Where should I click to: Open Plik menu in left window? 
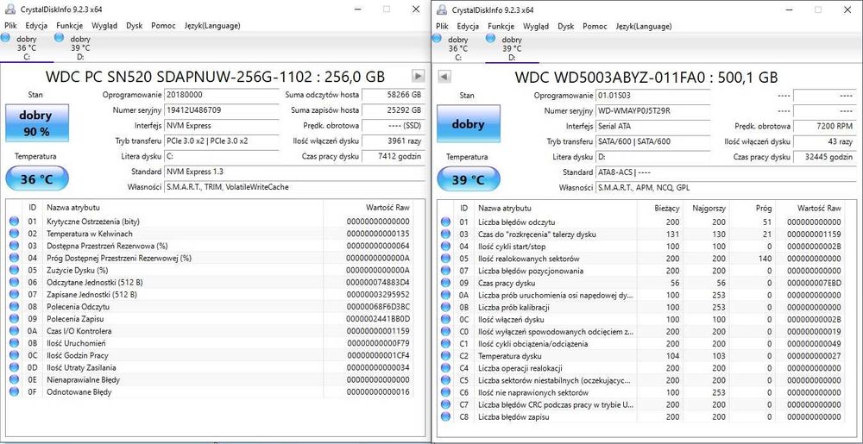[11, 25]
